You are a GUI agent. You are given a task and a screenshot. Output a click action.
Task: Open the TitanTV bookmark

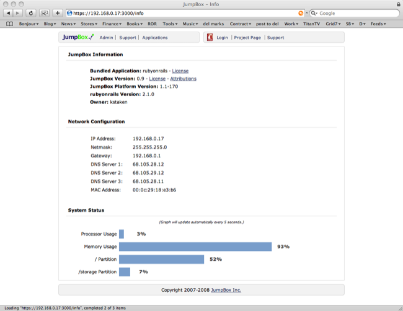point(311,24)
